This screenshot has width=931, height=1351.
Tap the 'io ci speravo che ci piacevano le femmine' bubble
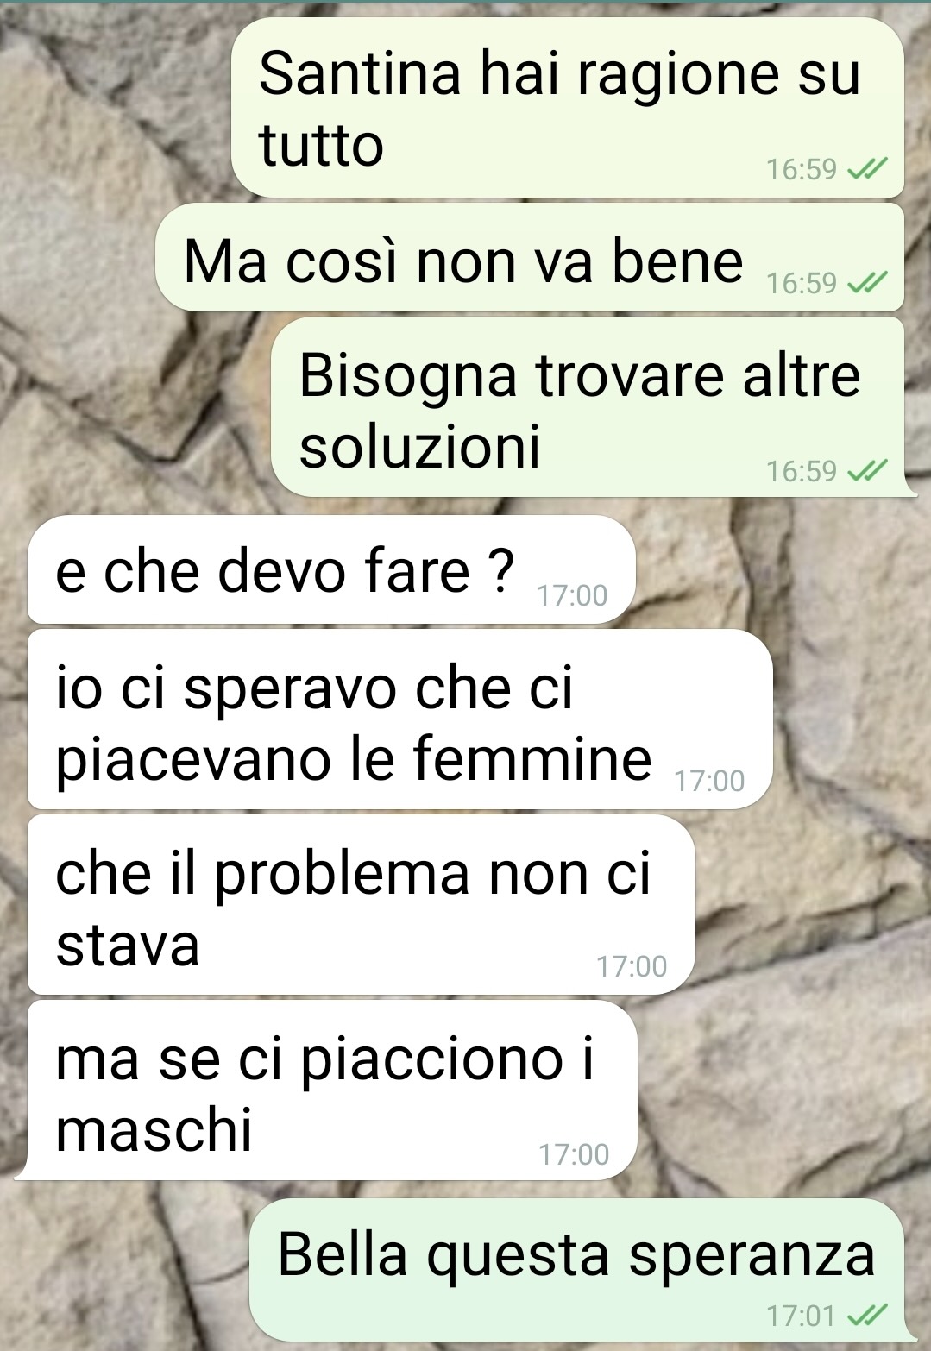[399, 719]
